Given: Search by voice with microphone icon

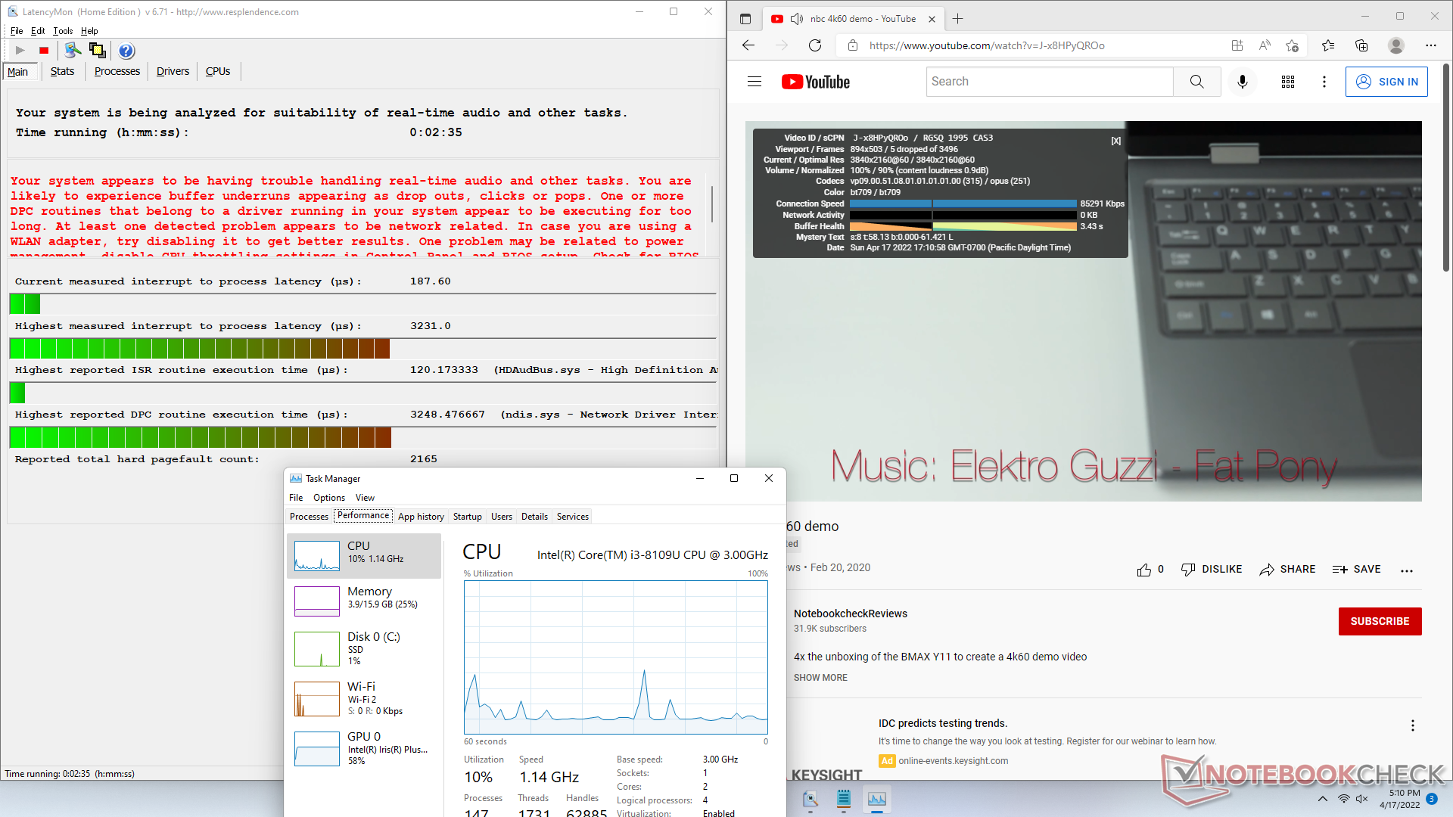Looking at the screenshot, I should pyautogui.click(x=1243, y=82).
